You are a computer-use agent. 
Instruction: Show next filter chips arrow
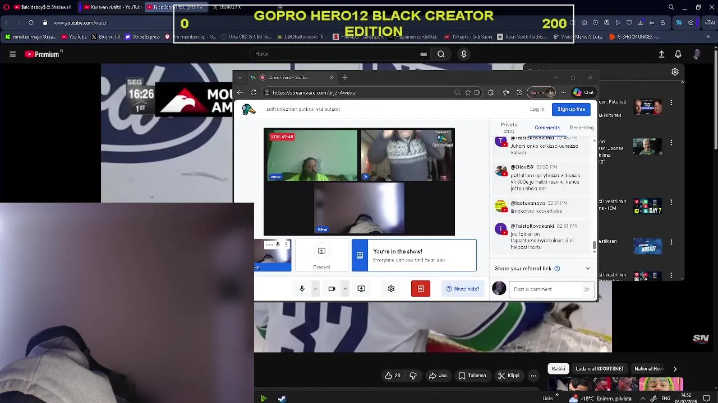[675, 369]
